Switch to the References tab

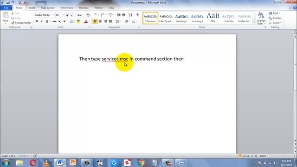66,8
